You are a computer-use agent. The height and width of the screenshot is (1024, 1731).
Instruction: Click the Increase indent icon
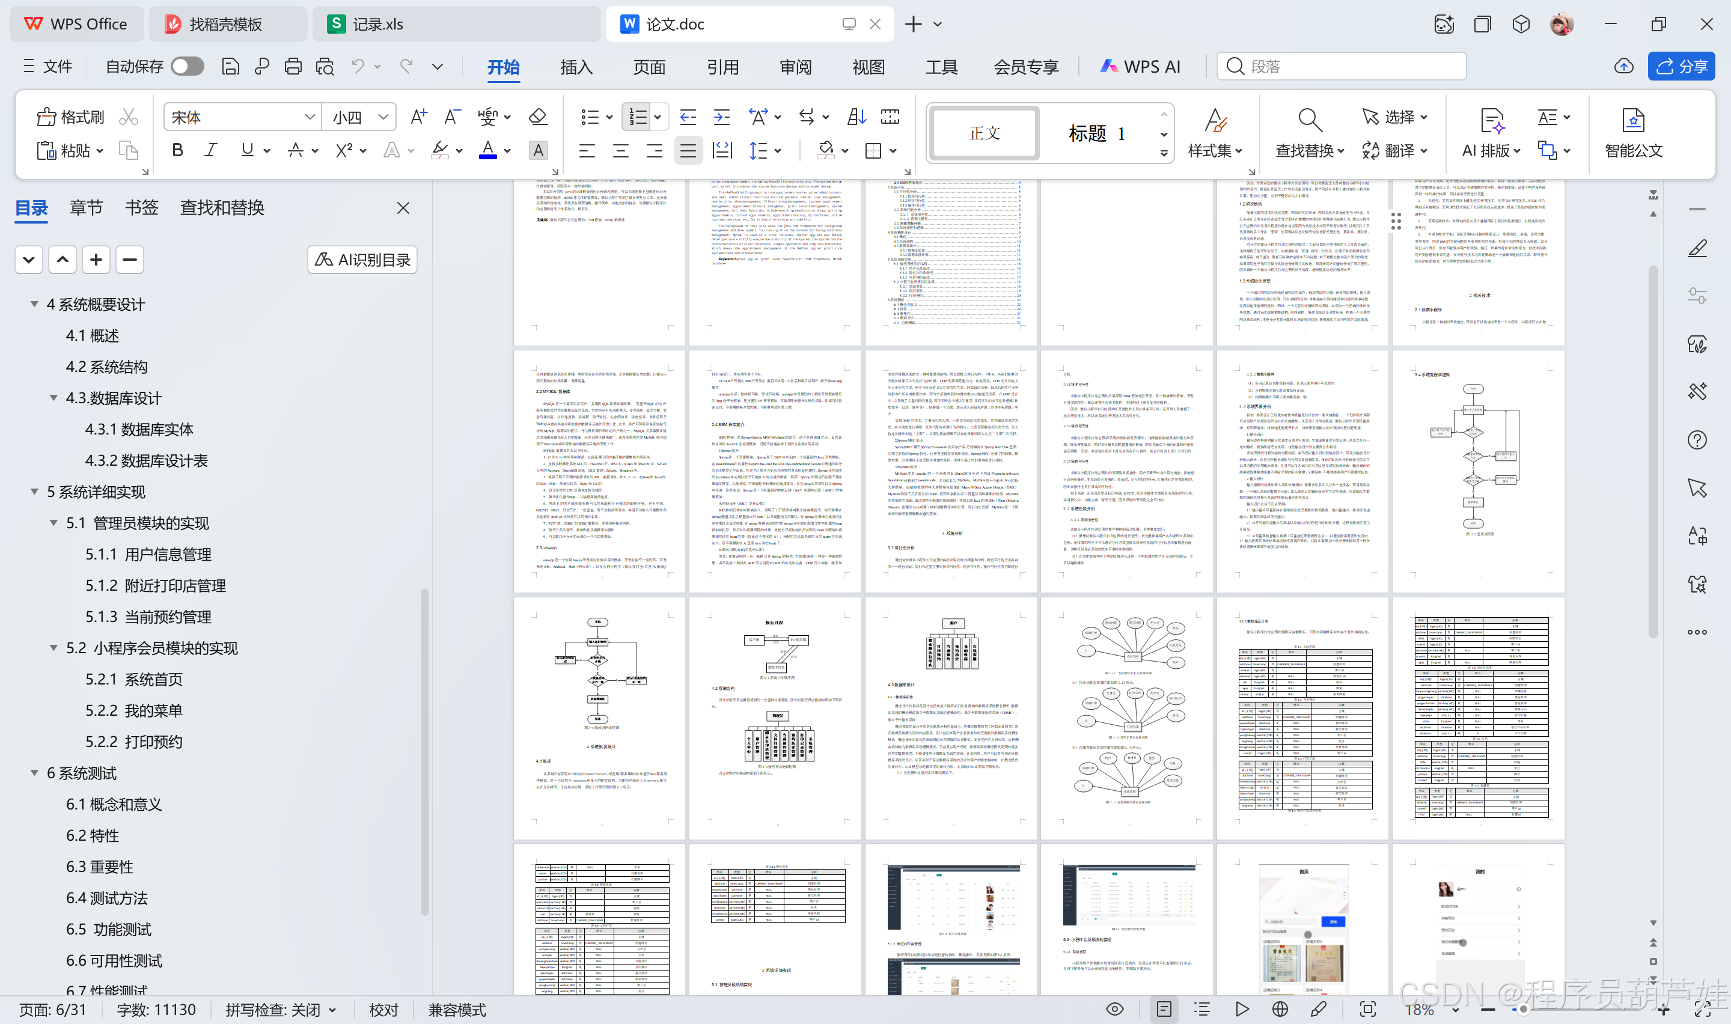pyautogui.click(x=722, y=117)
